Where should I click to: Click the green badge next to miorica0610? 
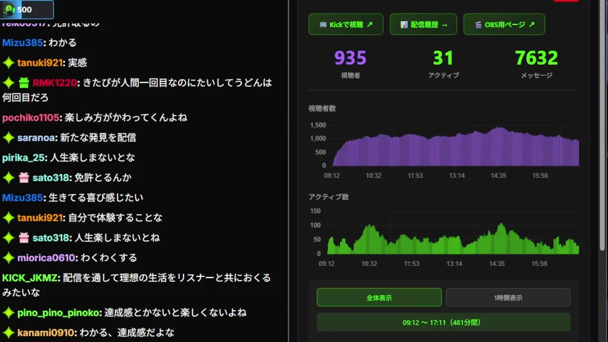(x=8, y=258)
